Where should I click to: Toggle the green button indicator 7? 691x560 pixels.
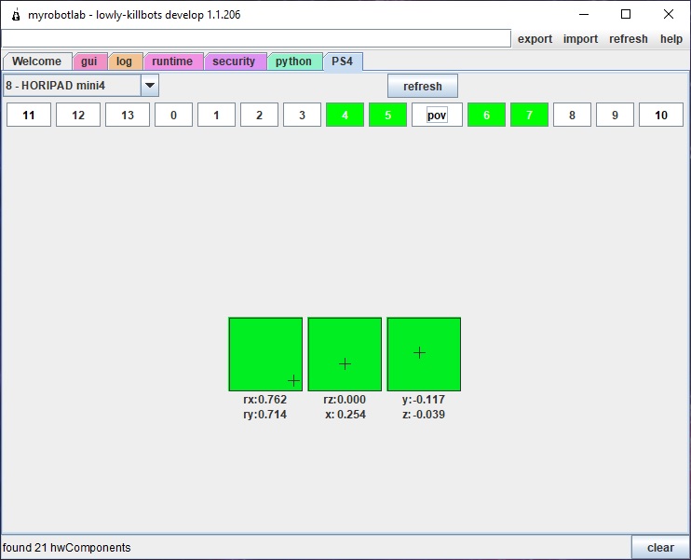coord(529,116)
